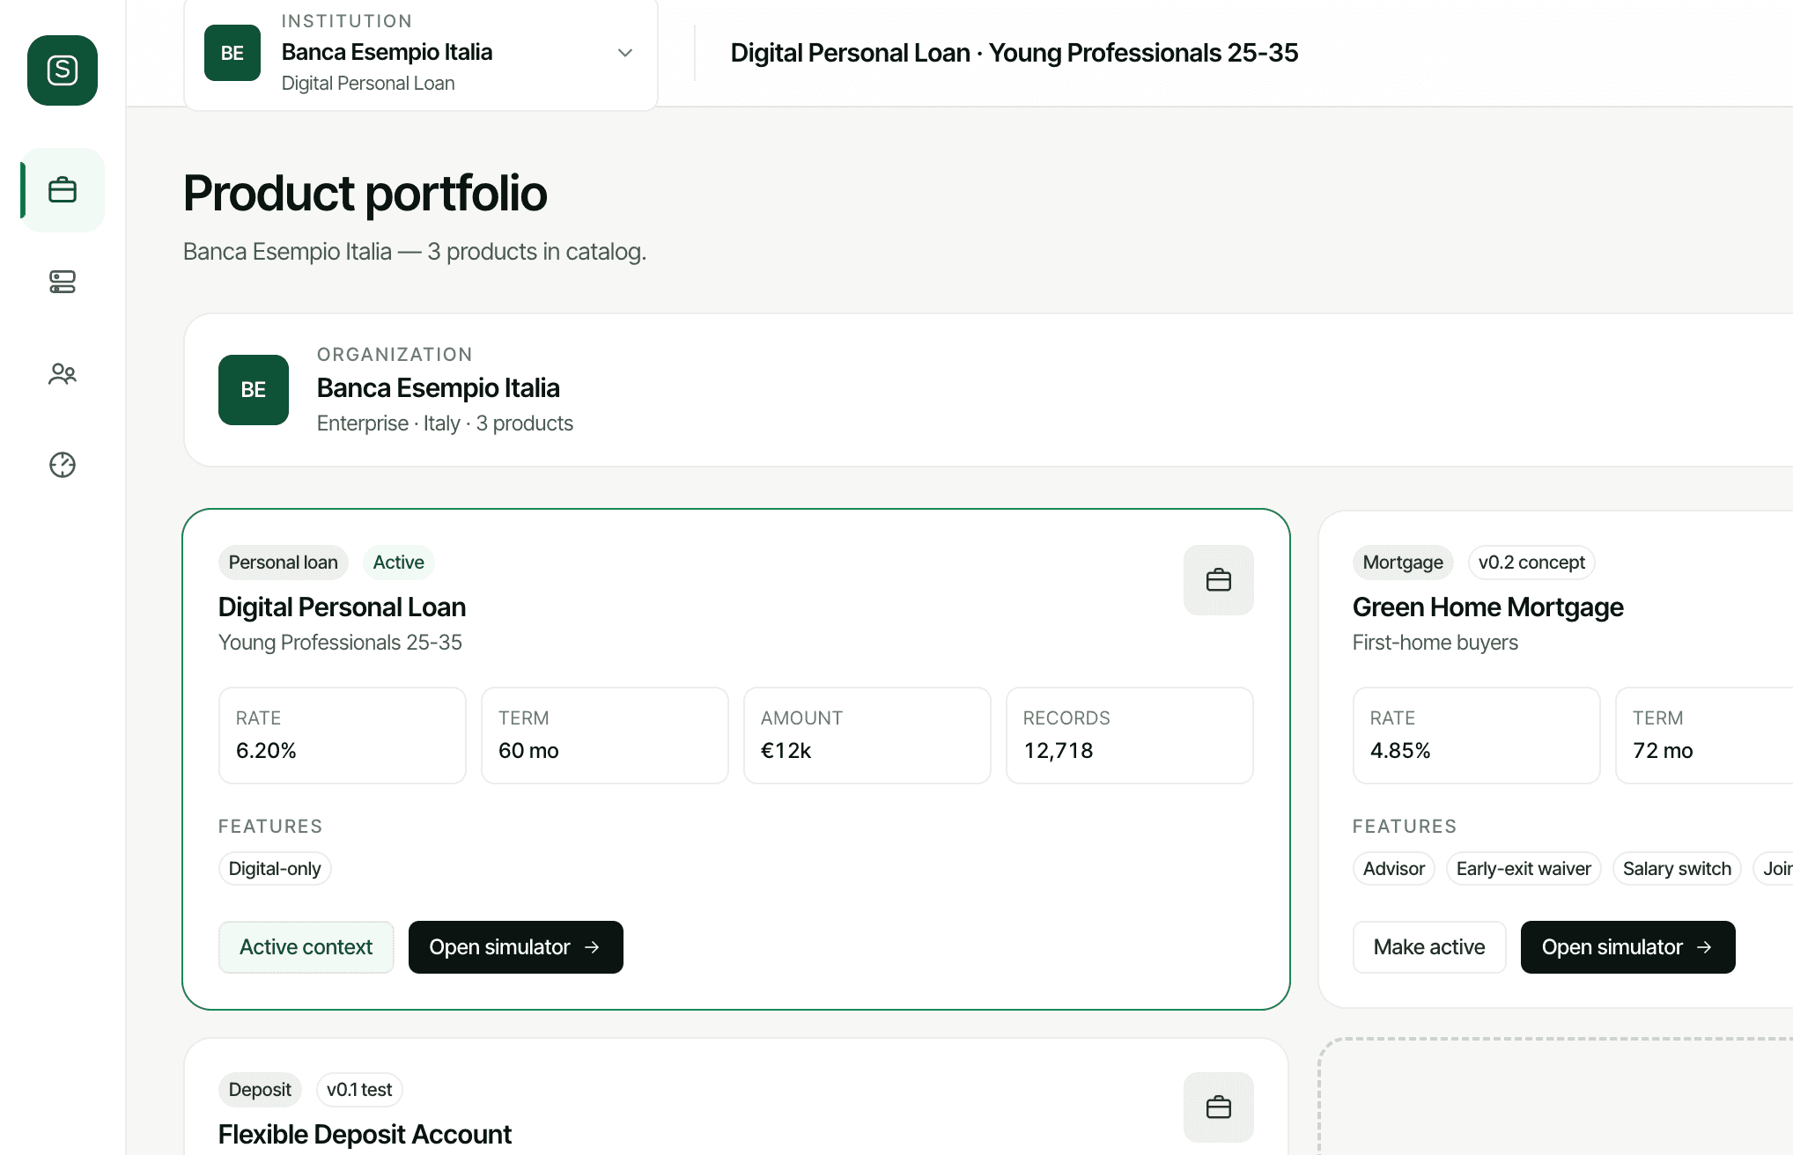Click the 6.20% rate value
Screen dimensions: 1793x1155
266,751
